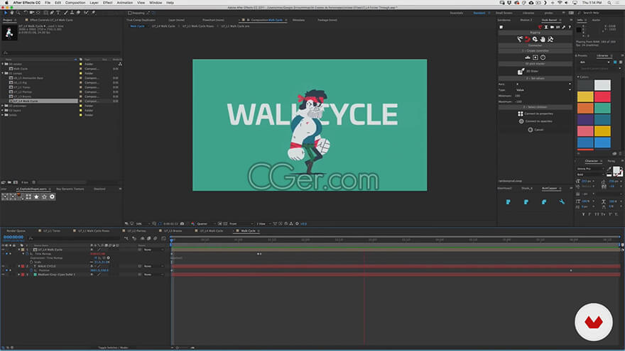Select Duik slider controller icon
This screenshot has height=351, width=625.
[x=527, y=57]
